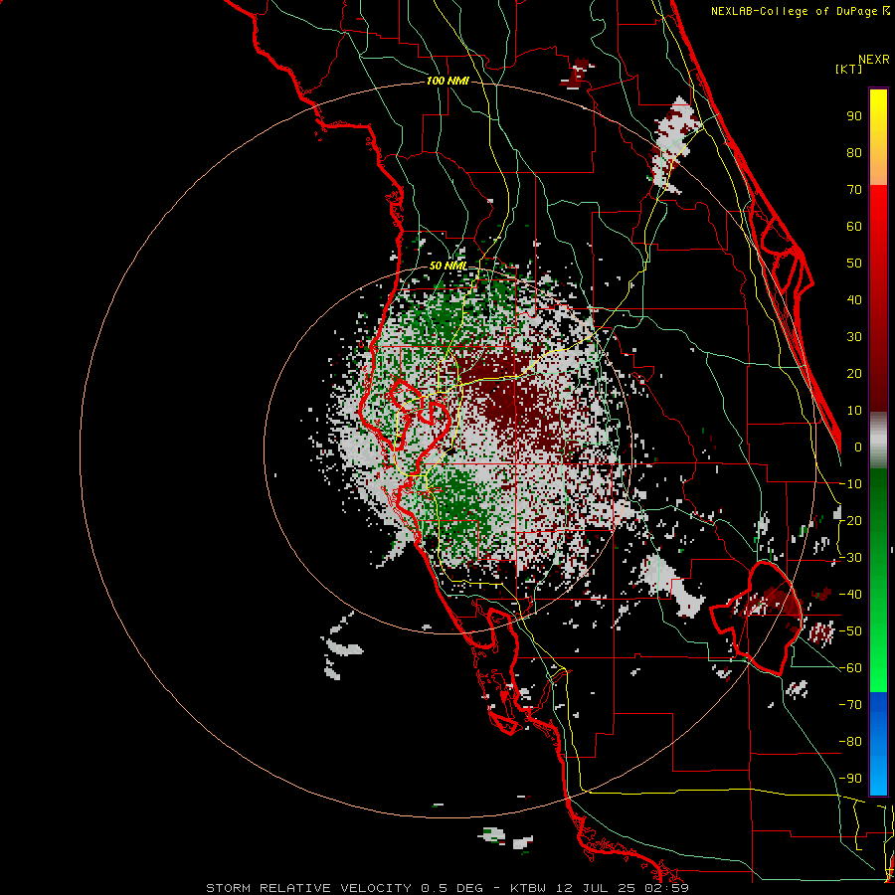Click the positive 40 knot scale value
This screenshot has height=895, width=895.
click(854, 299)
